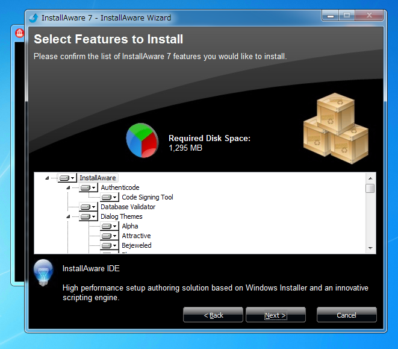Open the Bejeweled theme install-state dropdown
Viewport: 398px width, 349px height.
(x=110, y=245)
